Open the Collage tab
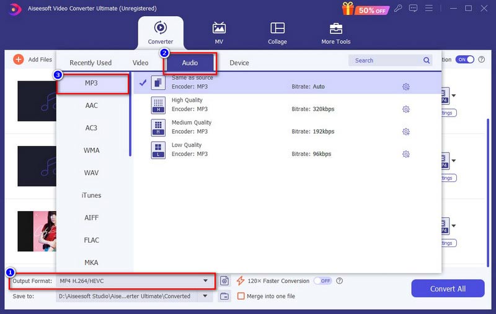 point(277,33)
